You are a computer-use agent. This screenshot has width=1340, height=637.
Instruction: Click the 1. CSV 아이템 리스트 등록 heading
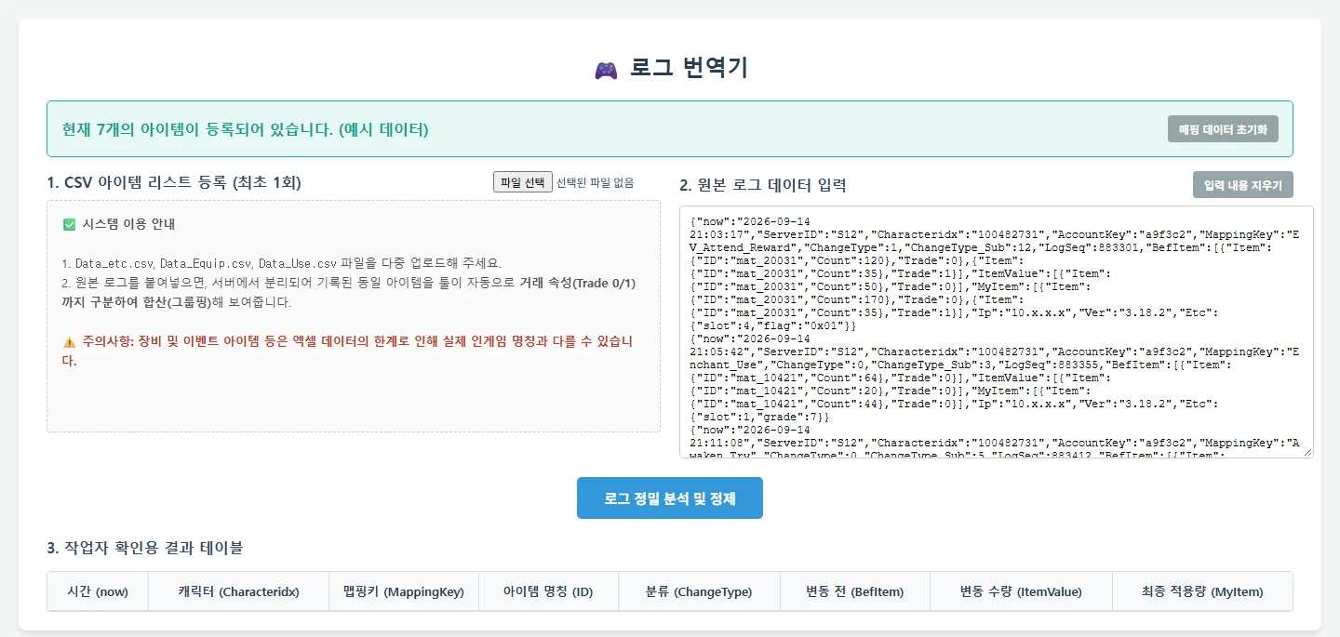pos(174,182)
